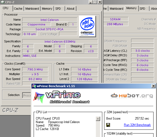The image size is (157, 137).
Task: Open the About tab in left CPU-Z
Action: pos(70,9)
